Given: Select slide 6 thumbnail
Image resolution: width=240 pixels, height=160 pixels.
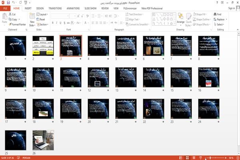Looking at the screenshot, I should pos(154,46).
